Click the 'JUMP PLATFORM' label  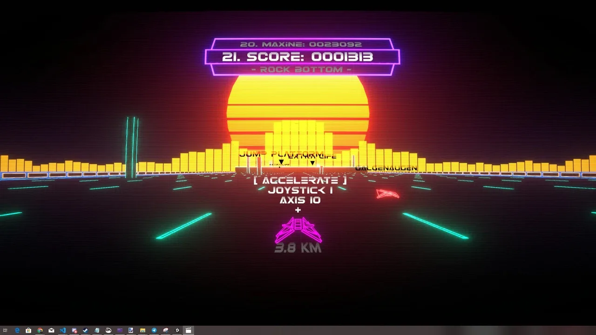coord(281,154)
